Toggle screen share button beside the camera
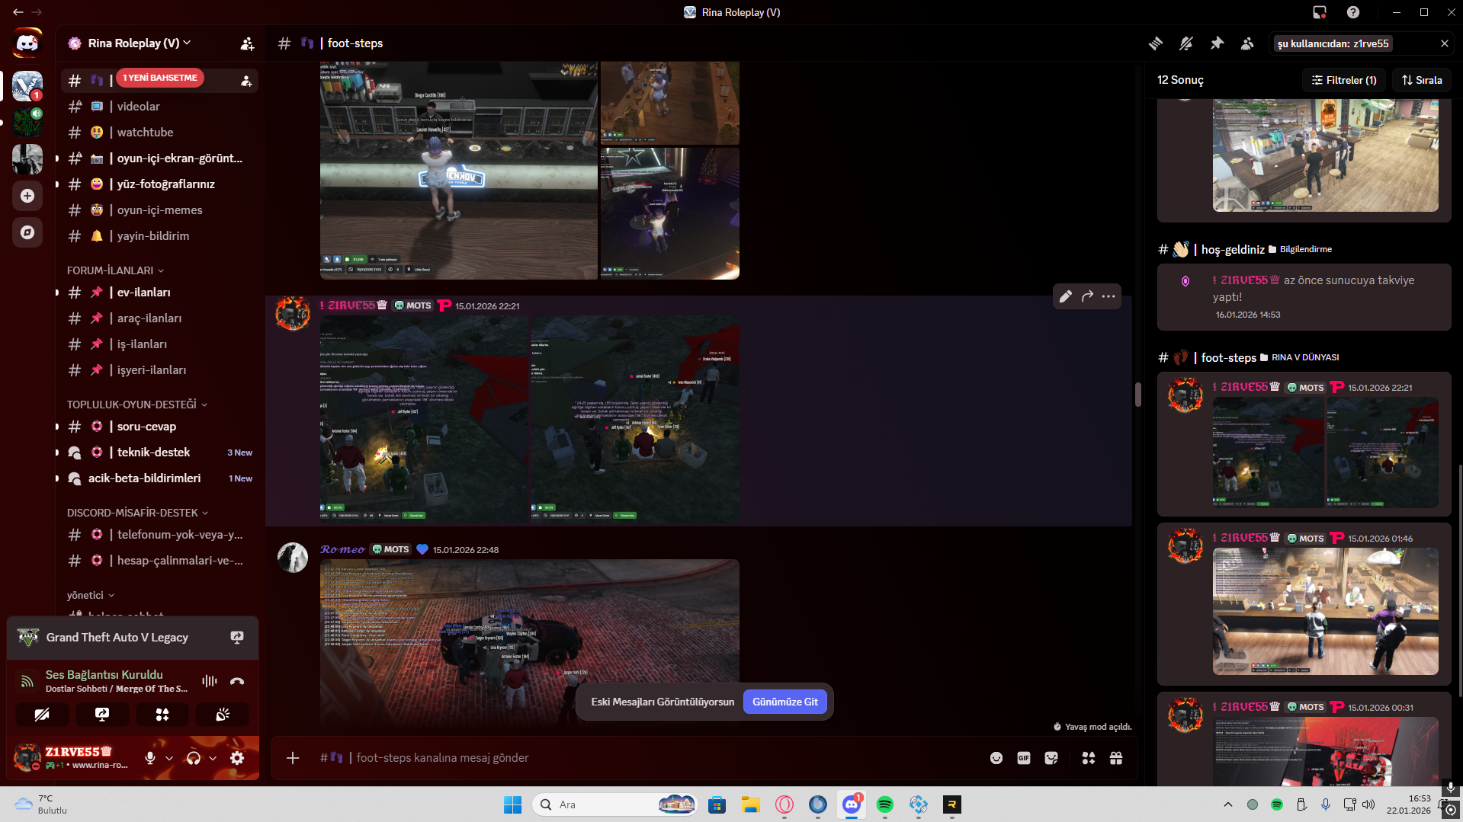The height and width of the screenshot is (822, 1463). [x=102, y=715]
